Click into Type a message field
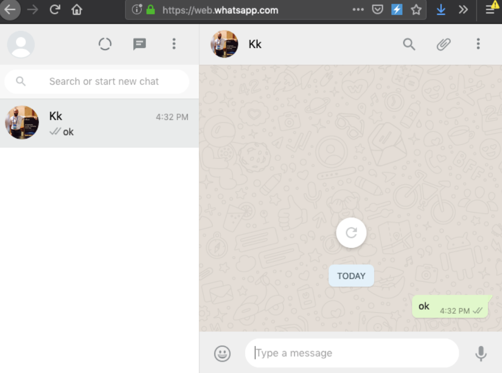The height and width of the screenshot is (373, 502). click(x=352, y=353)
